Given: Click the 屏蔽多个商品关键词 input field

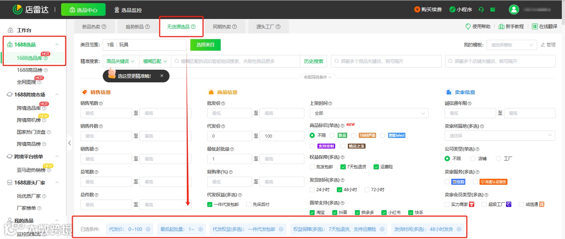Looking at the screenshot, I should click(386, 61).
